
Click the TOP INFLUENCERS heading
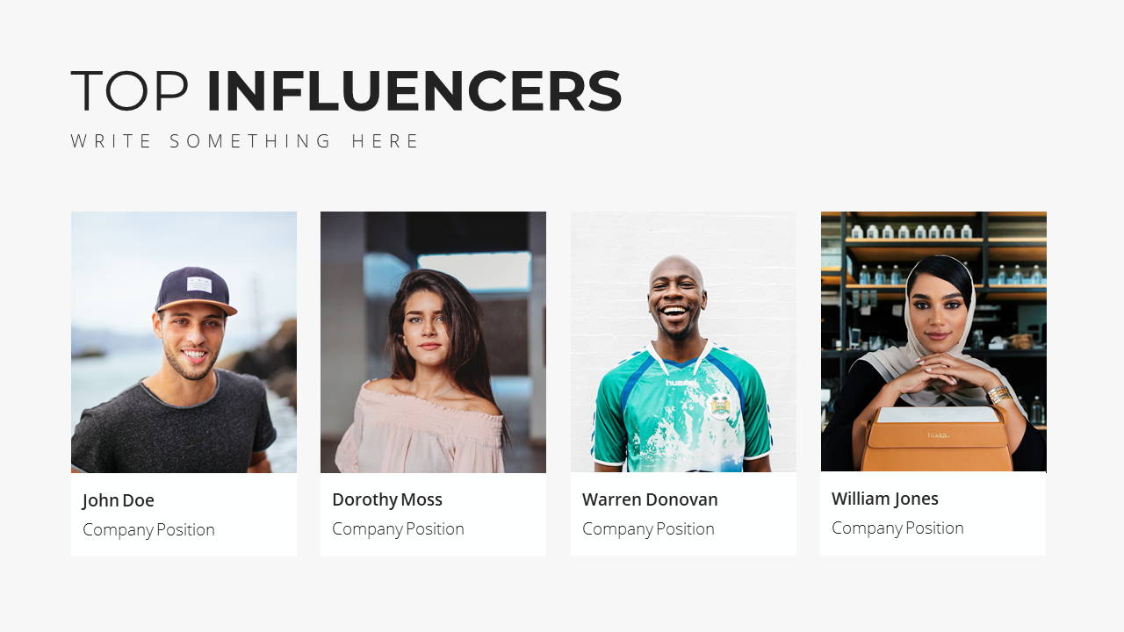point(346,91)
